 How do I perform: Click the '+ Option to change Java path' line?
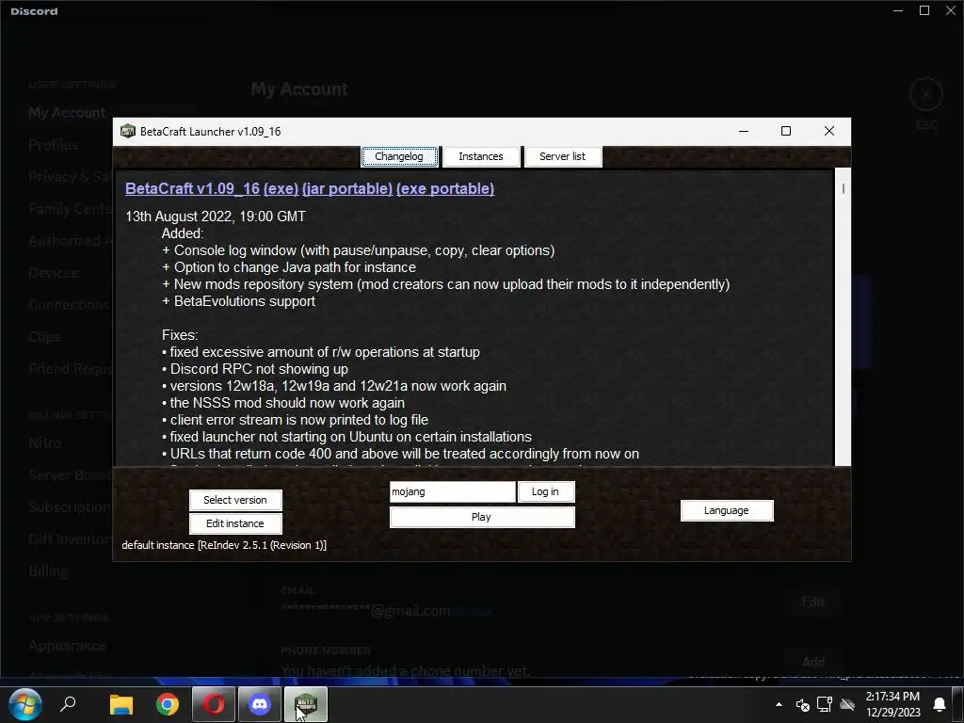click(x=289, y=267)
